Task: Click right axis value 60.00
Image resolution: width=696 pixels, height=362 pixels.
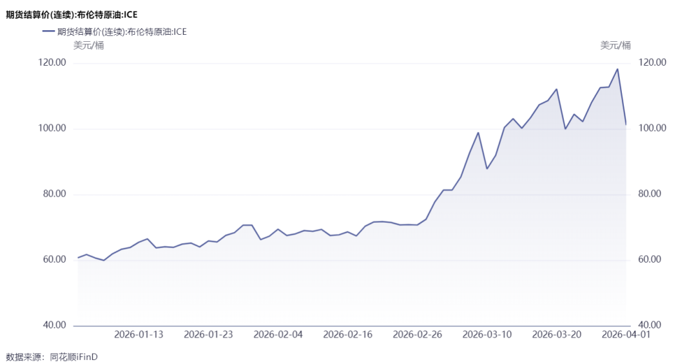Action: pos(650,260)
